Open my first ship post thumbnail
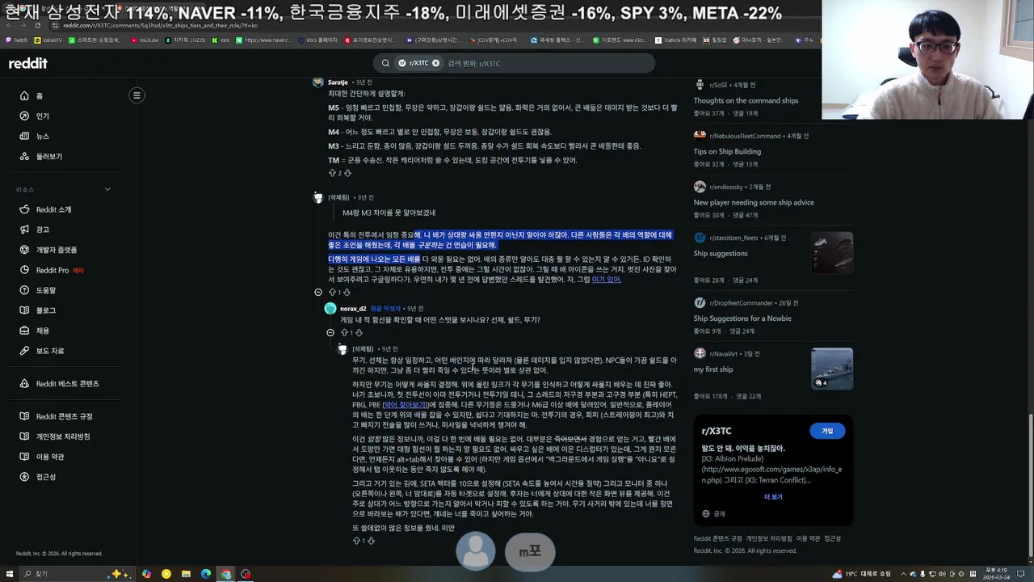The image size is (1034, 582). point(832,369)
